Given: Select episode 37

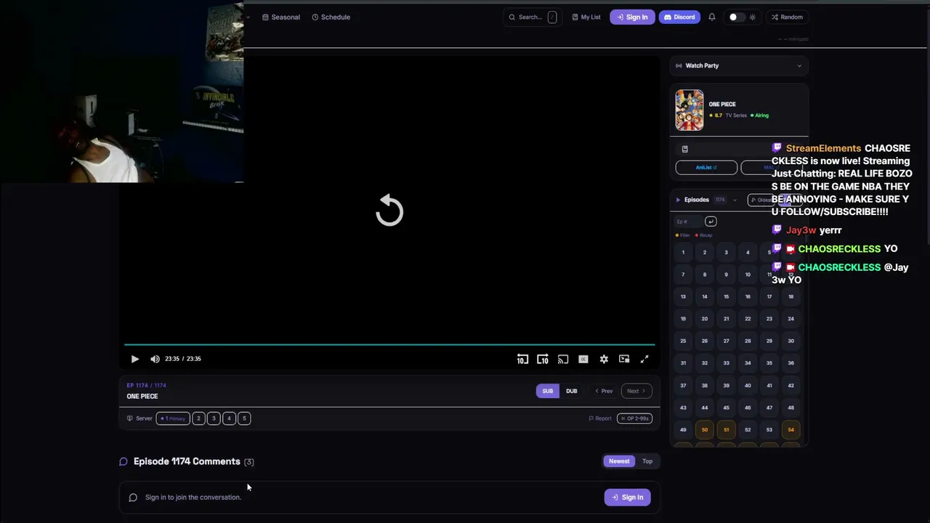Looking at the screenshot, I should (x=683, y=385).
